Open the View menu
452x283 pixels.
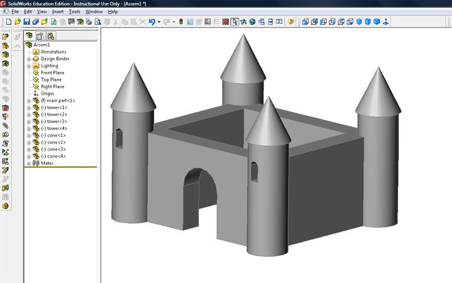42,12
